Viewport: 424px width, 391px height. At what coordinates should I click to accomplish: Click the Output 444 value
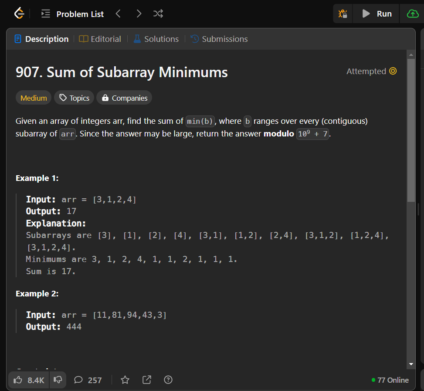pos(74,326)
